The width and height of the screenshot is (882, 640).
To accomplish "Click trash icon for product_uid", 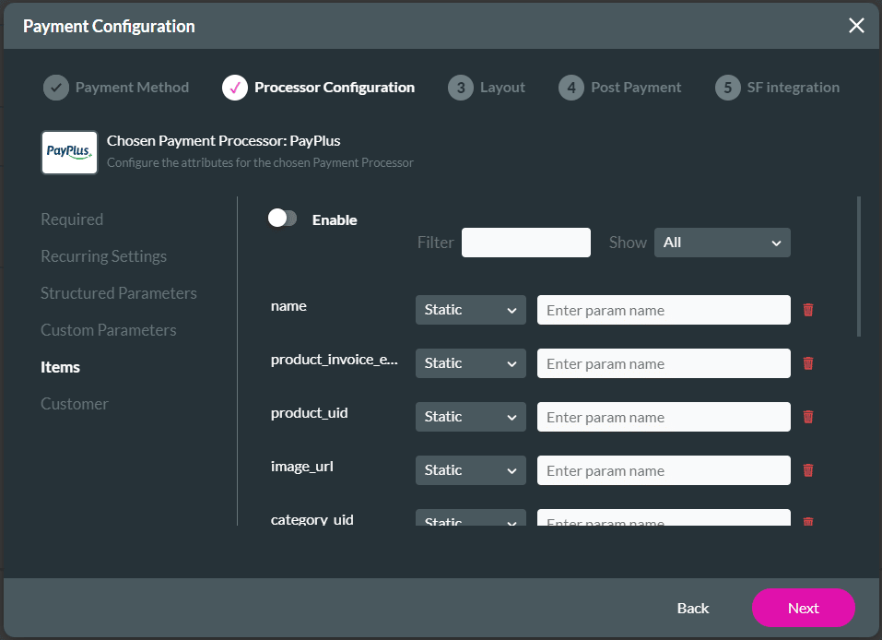I will tap(808, 417).
